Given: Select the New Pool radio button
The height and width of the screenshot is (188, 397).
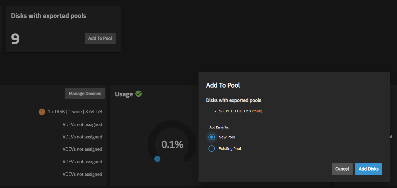Looking at the screenshot, I should [211, 137].
